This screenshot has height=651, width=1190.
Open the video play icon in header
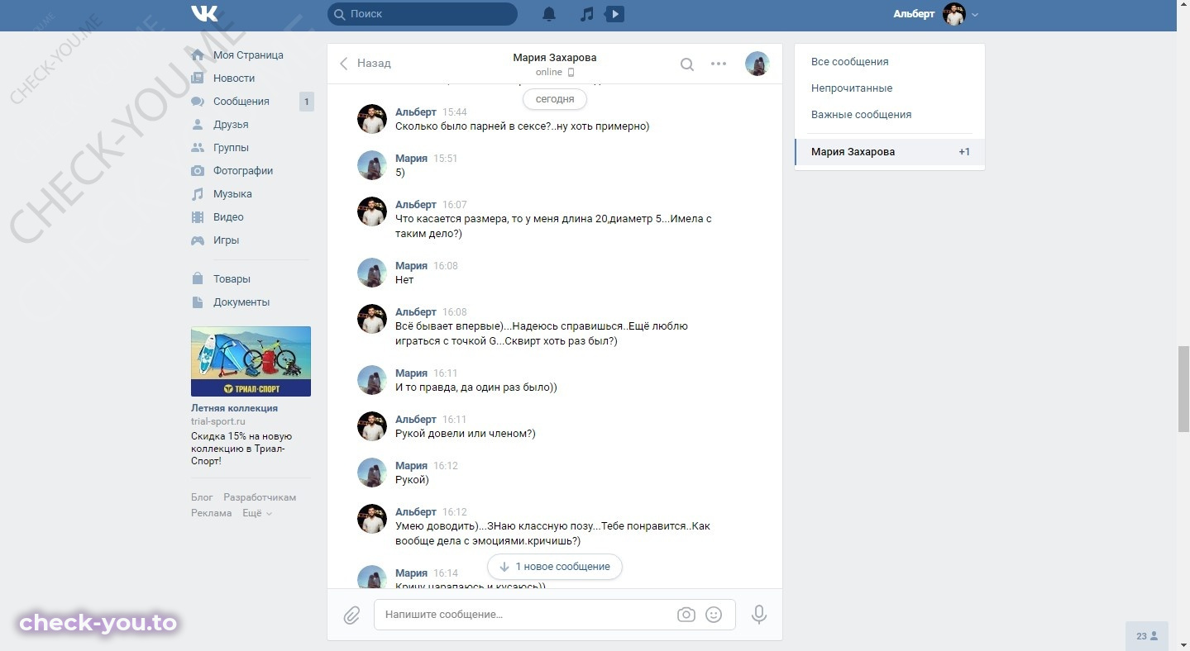614,14
